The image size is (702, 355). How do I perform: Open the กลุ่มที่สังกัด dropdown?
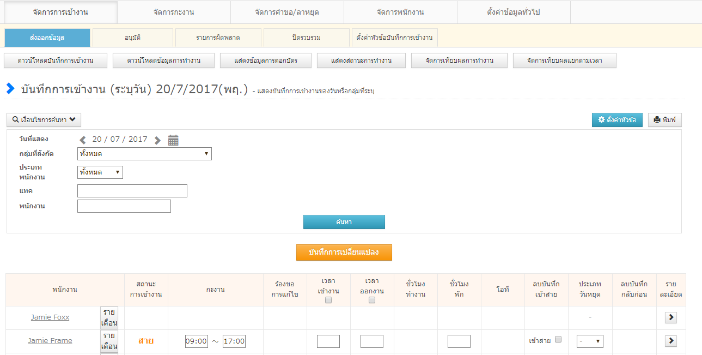(x=144, y=154)
